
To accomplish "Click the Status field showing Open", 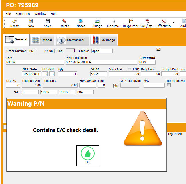I will [x=102, y=51].
